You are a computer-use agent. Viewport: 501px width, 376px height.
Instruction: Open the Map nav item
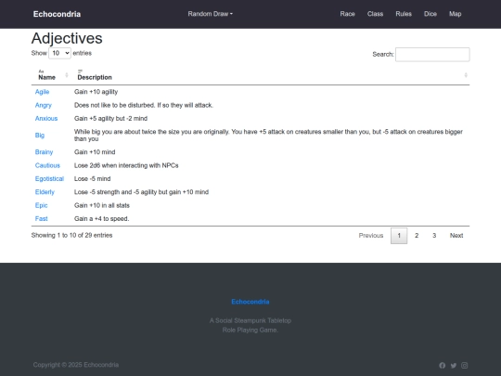tap(456, 14)
